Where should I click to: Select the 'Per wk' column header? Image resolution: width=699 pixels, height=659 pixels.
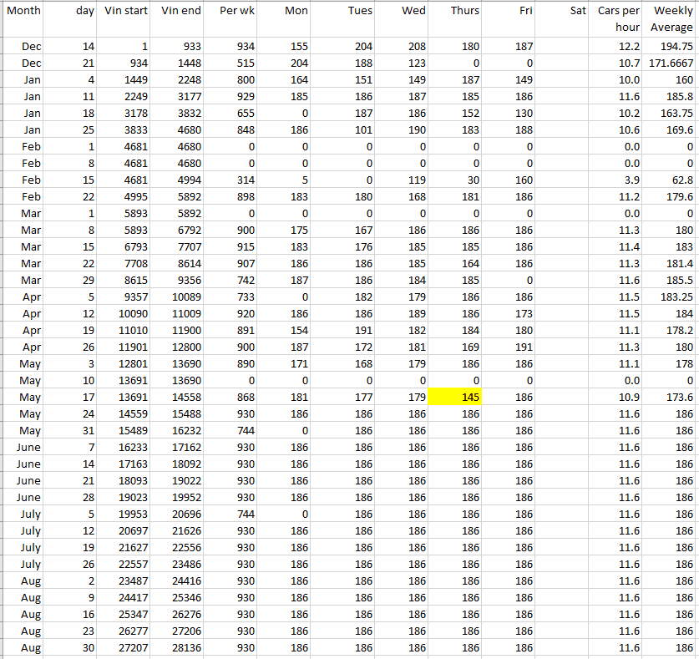pos(232,11)
